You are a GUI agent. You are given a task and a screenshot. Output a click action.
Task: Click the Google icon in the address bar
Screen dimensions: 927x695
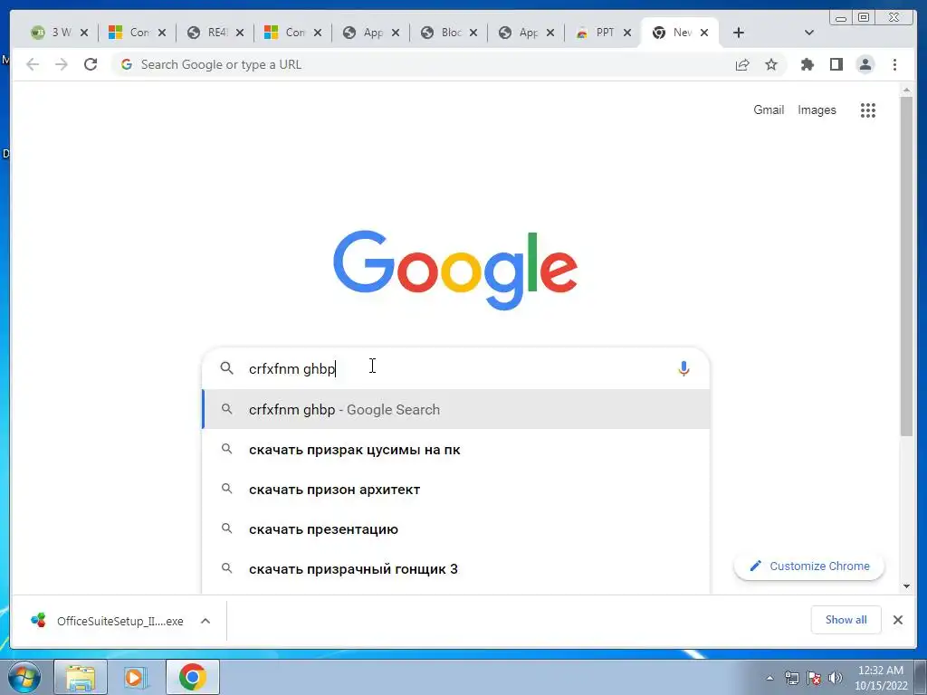(x=127, y=64)
